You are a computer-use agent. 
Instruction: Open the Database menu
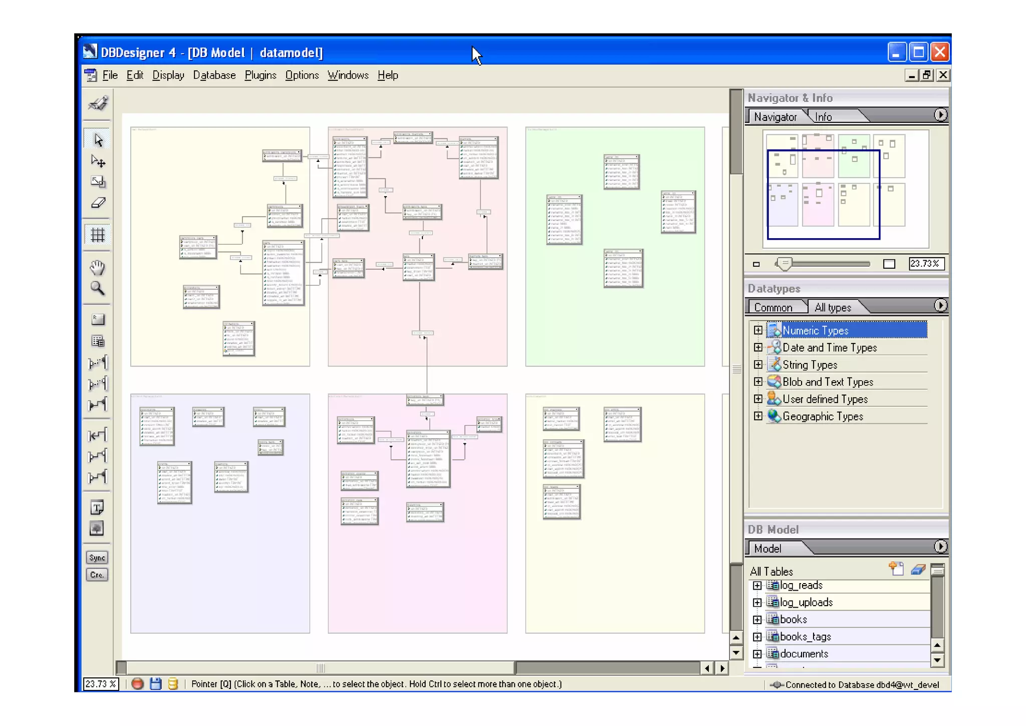tap(214, 75)
